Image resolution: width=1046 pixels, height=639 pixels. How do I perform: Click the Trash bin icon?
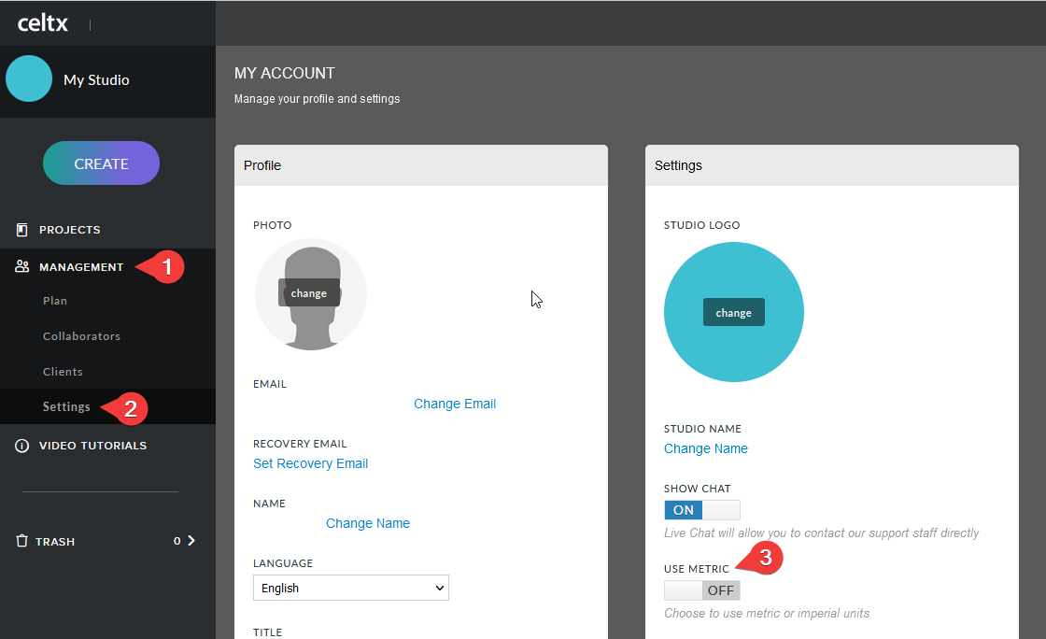(22, 541)
